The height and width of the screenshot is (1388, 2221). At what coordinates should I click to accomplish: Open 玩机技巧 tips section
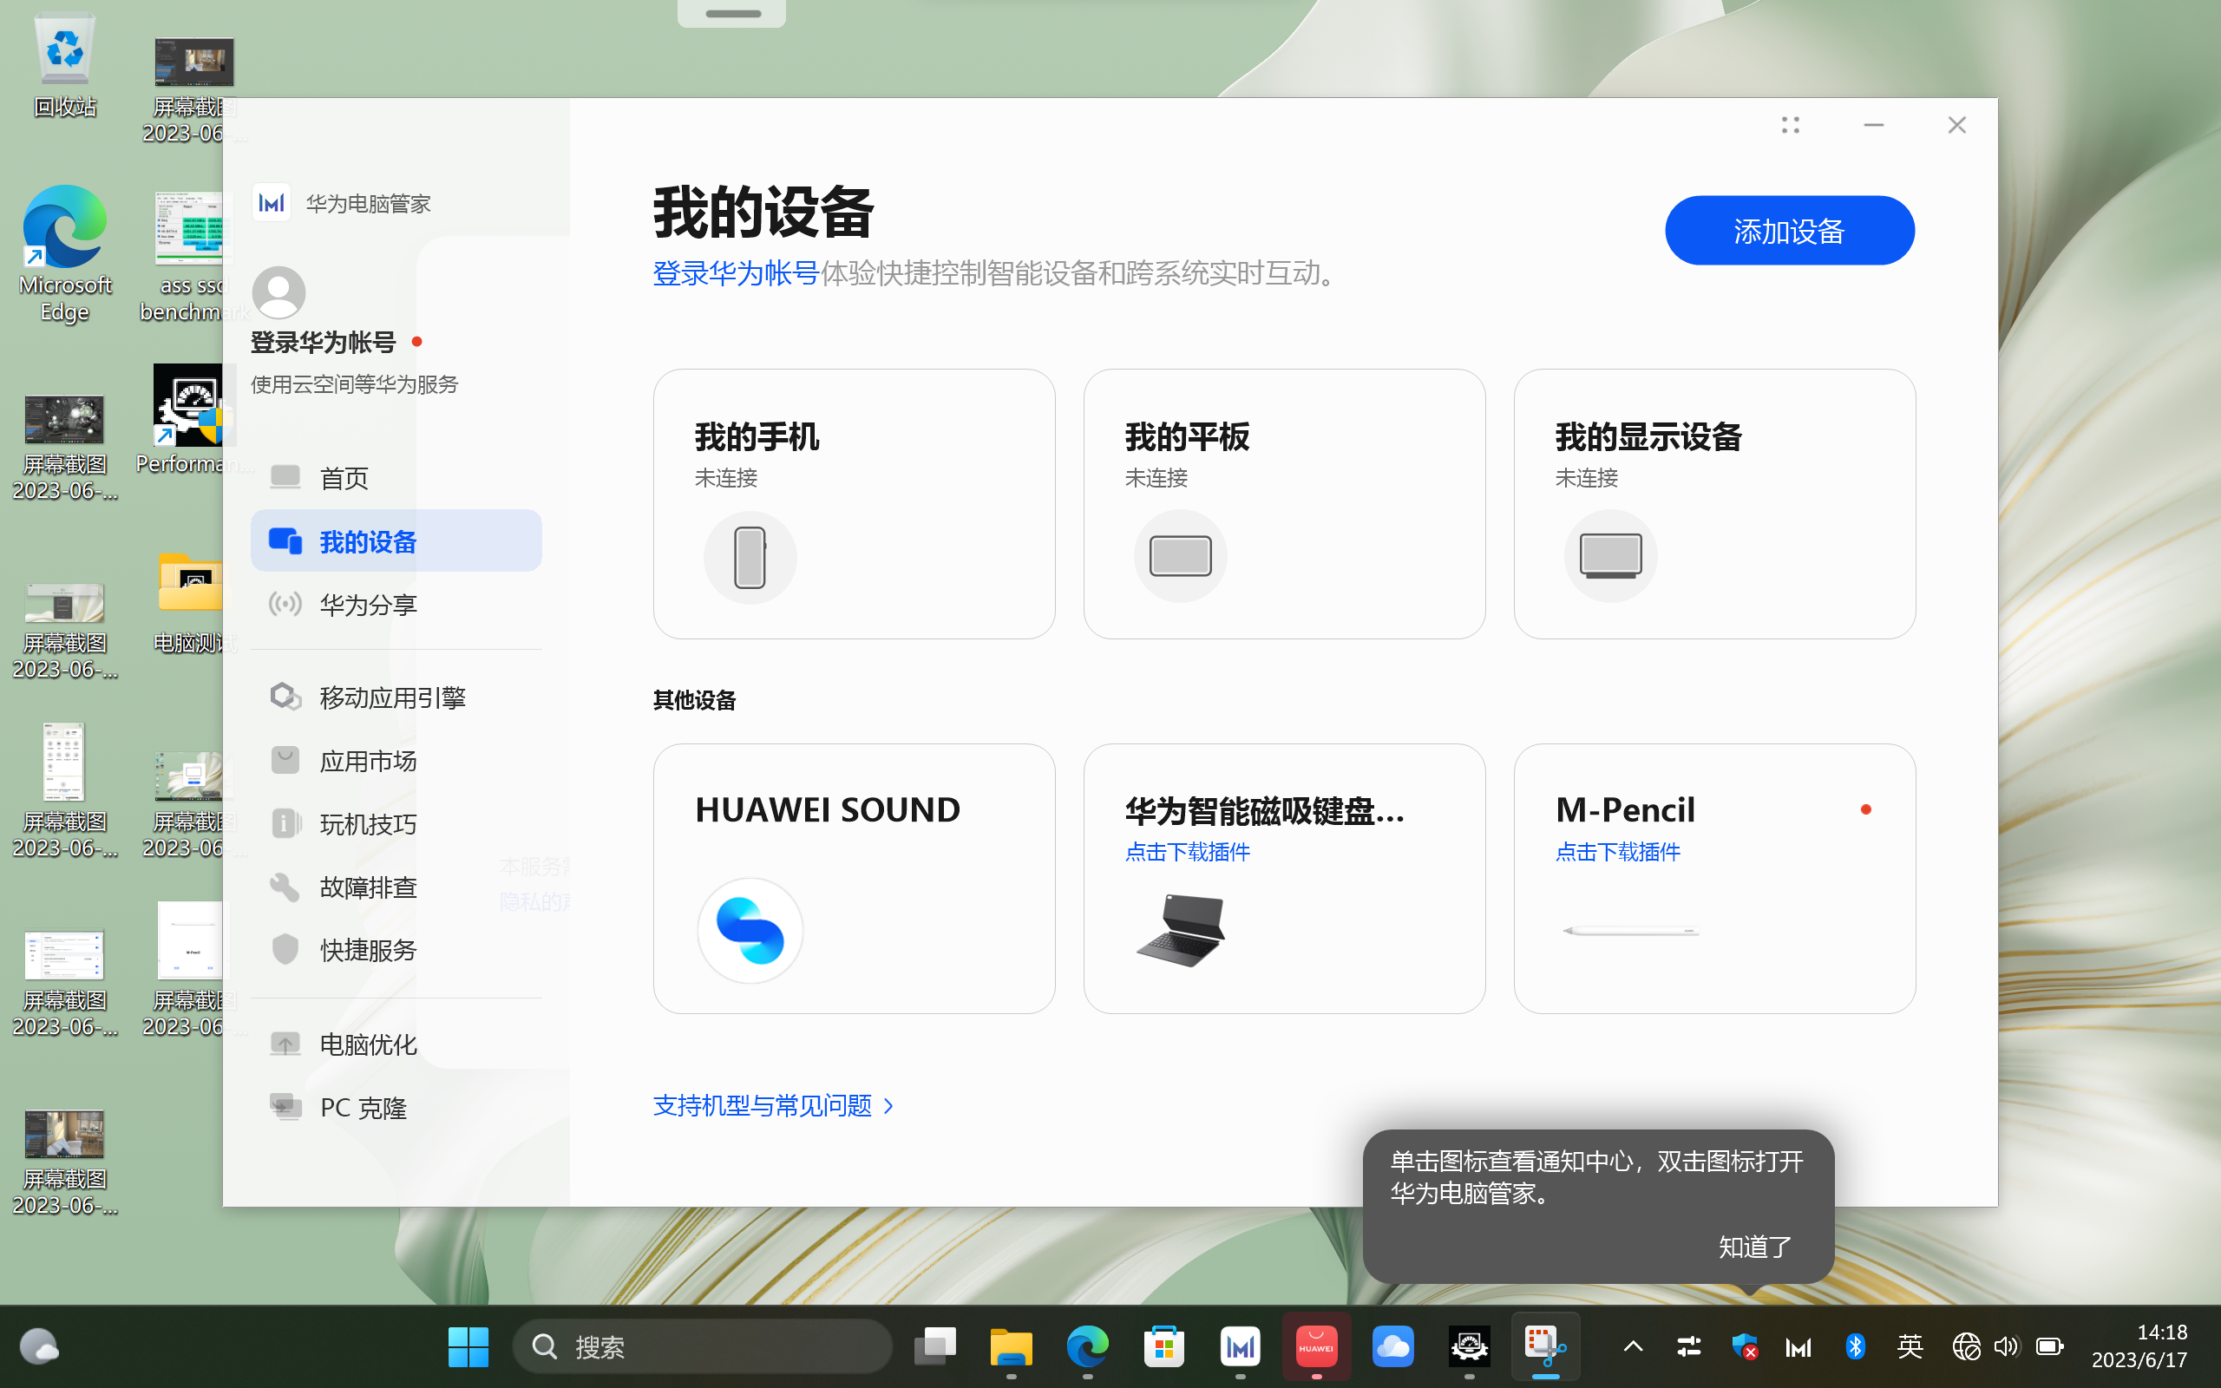[x=396, y=823]
